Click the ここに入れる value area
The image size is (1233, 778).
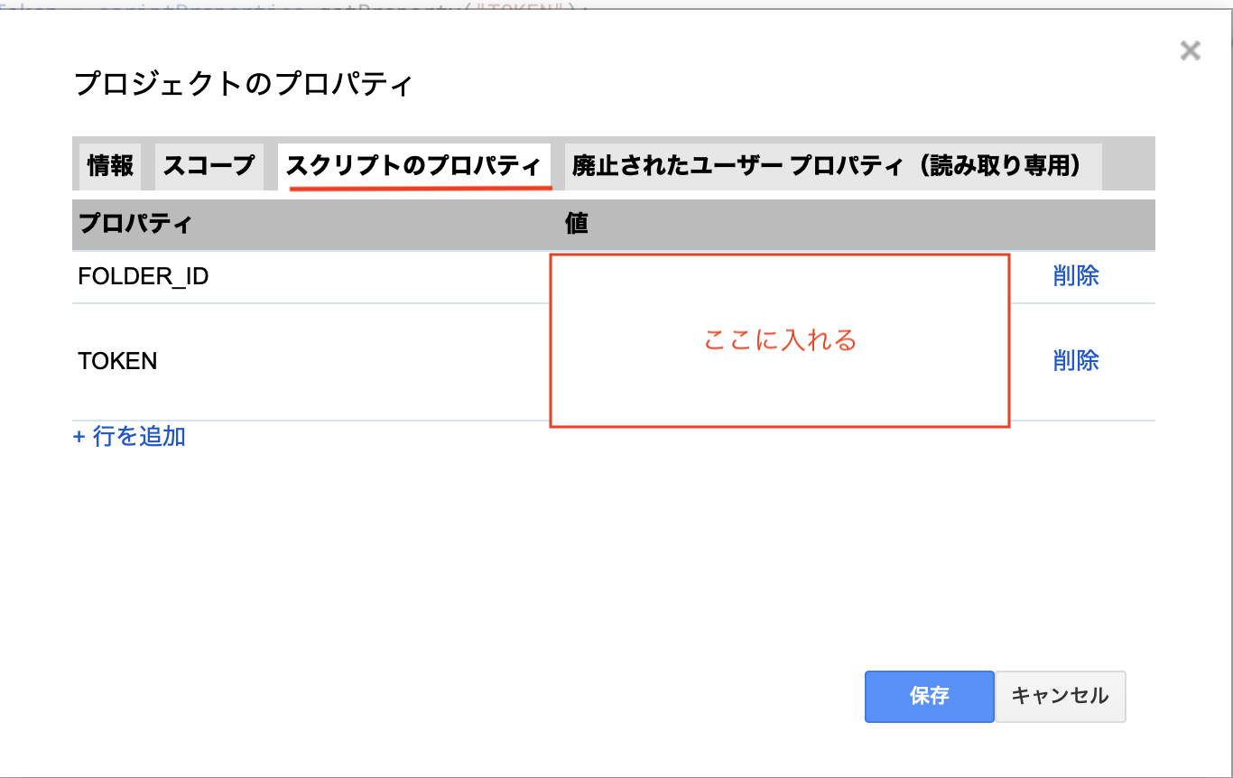point(779,340)
